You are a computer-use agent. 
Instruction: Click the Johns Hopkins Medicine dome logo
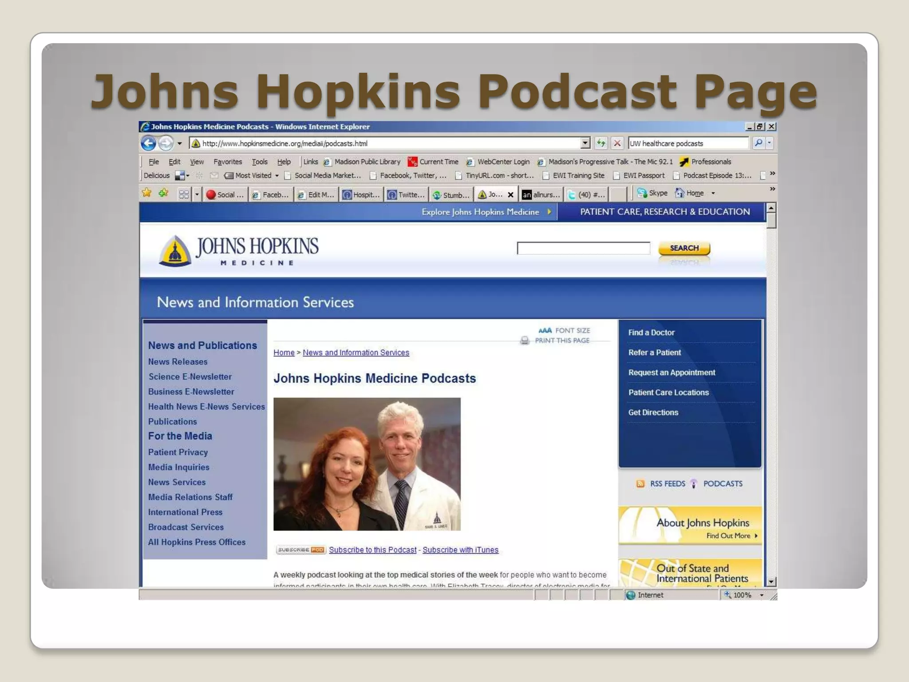[x=175, y=251]
